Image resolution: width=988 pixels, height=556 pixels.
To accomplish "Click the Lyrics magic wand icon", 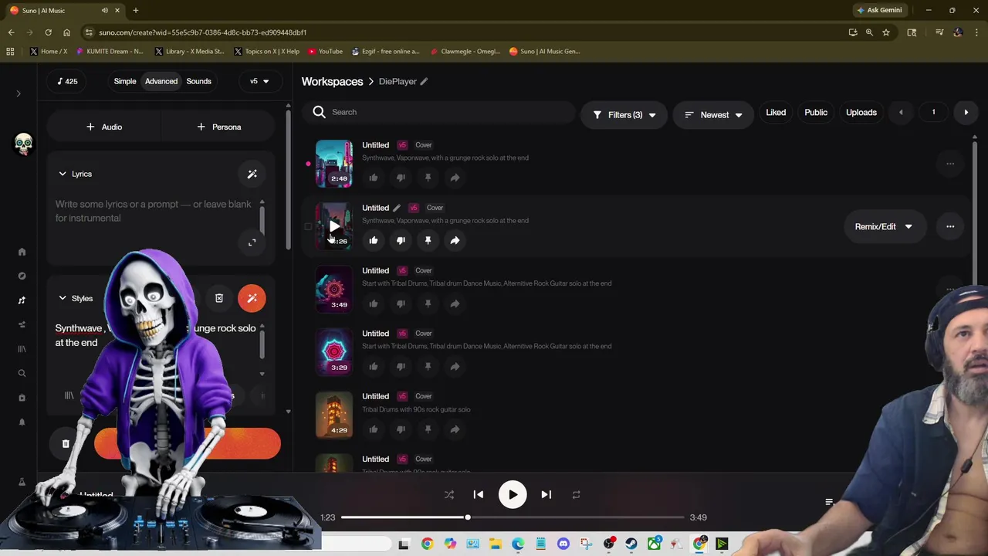I will pyautogui.click(x=252, y=174).
